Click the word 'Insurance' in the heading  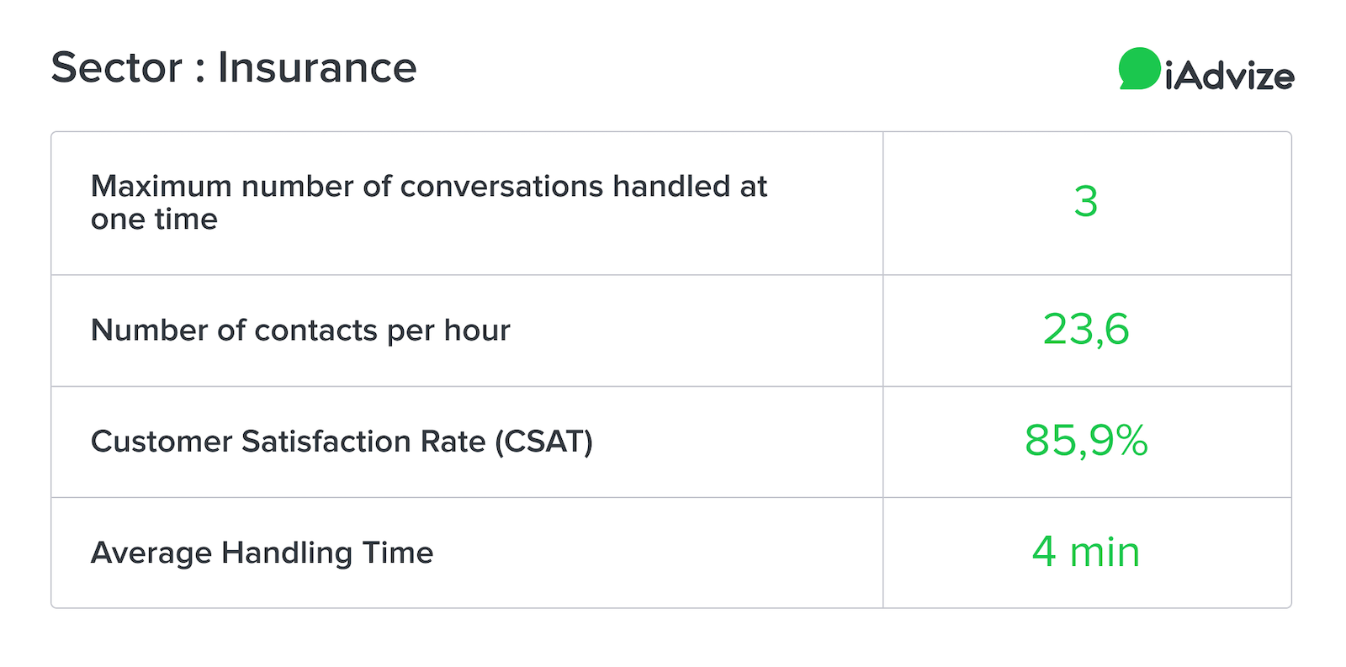(x=317, y=67)
